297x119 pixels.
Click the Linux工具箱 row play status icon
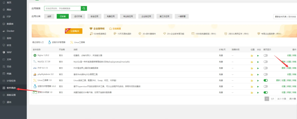[x=258, y=81]
